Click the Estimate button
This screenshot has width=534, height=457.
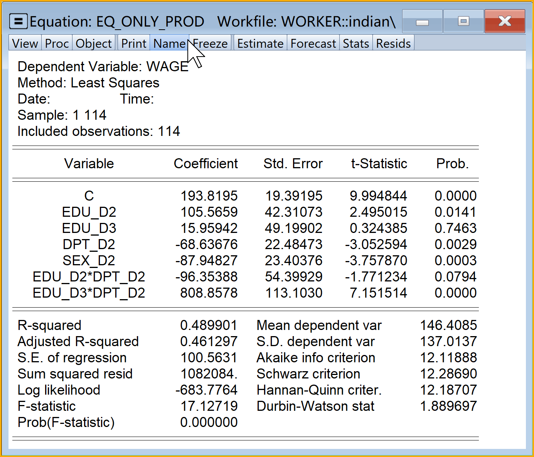pos(260,44)
